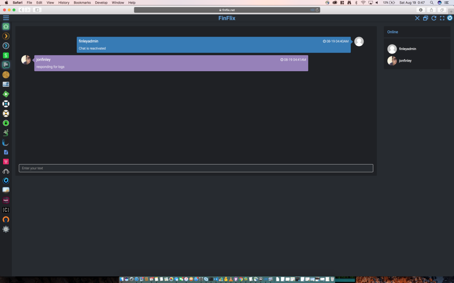Open the volume control in menu bar

[377, 3]
